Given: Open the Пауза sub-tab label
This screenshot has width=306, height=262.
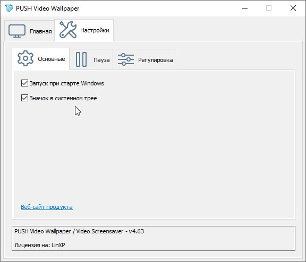Looking at the screenshot, I should 101,60.
